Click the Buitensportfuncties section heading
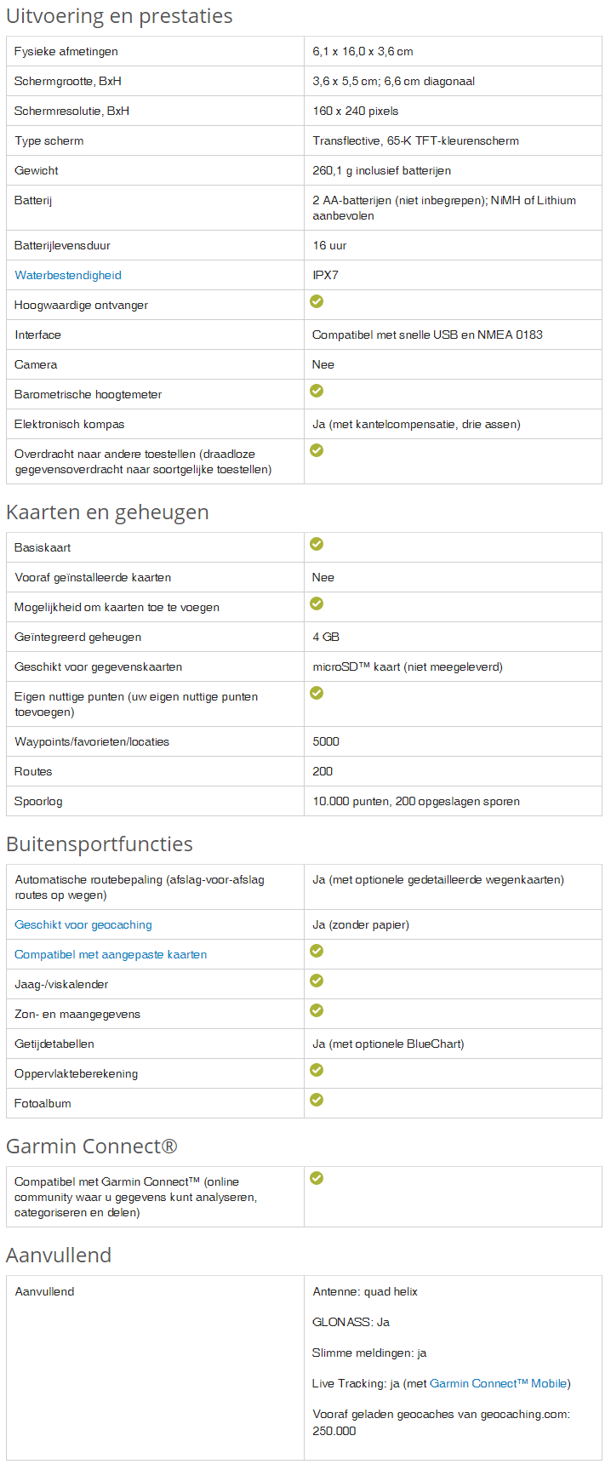The height and width of the screenshot is (1470, 611). point(100,844)
